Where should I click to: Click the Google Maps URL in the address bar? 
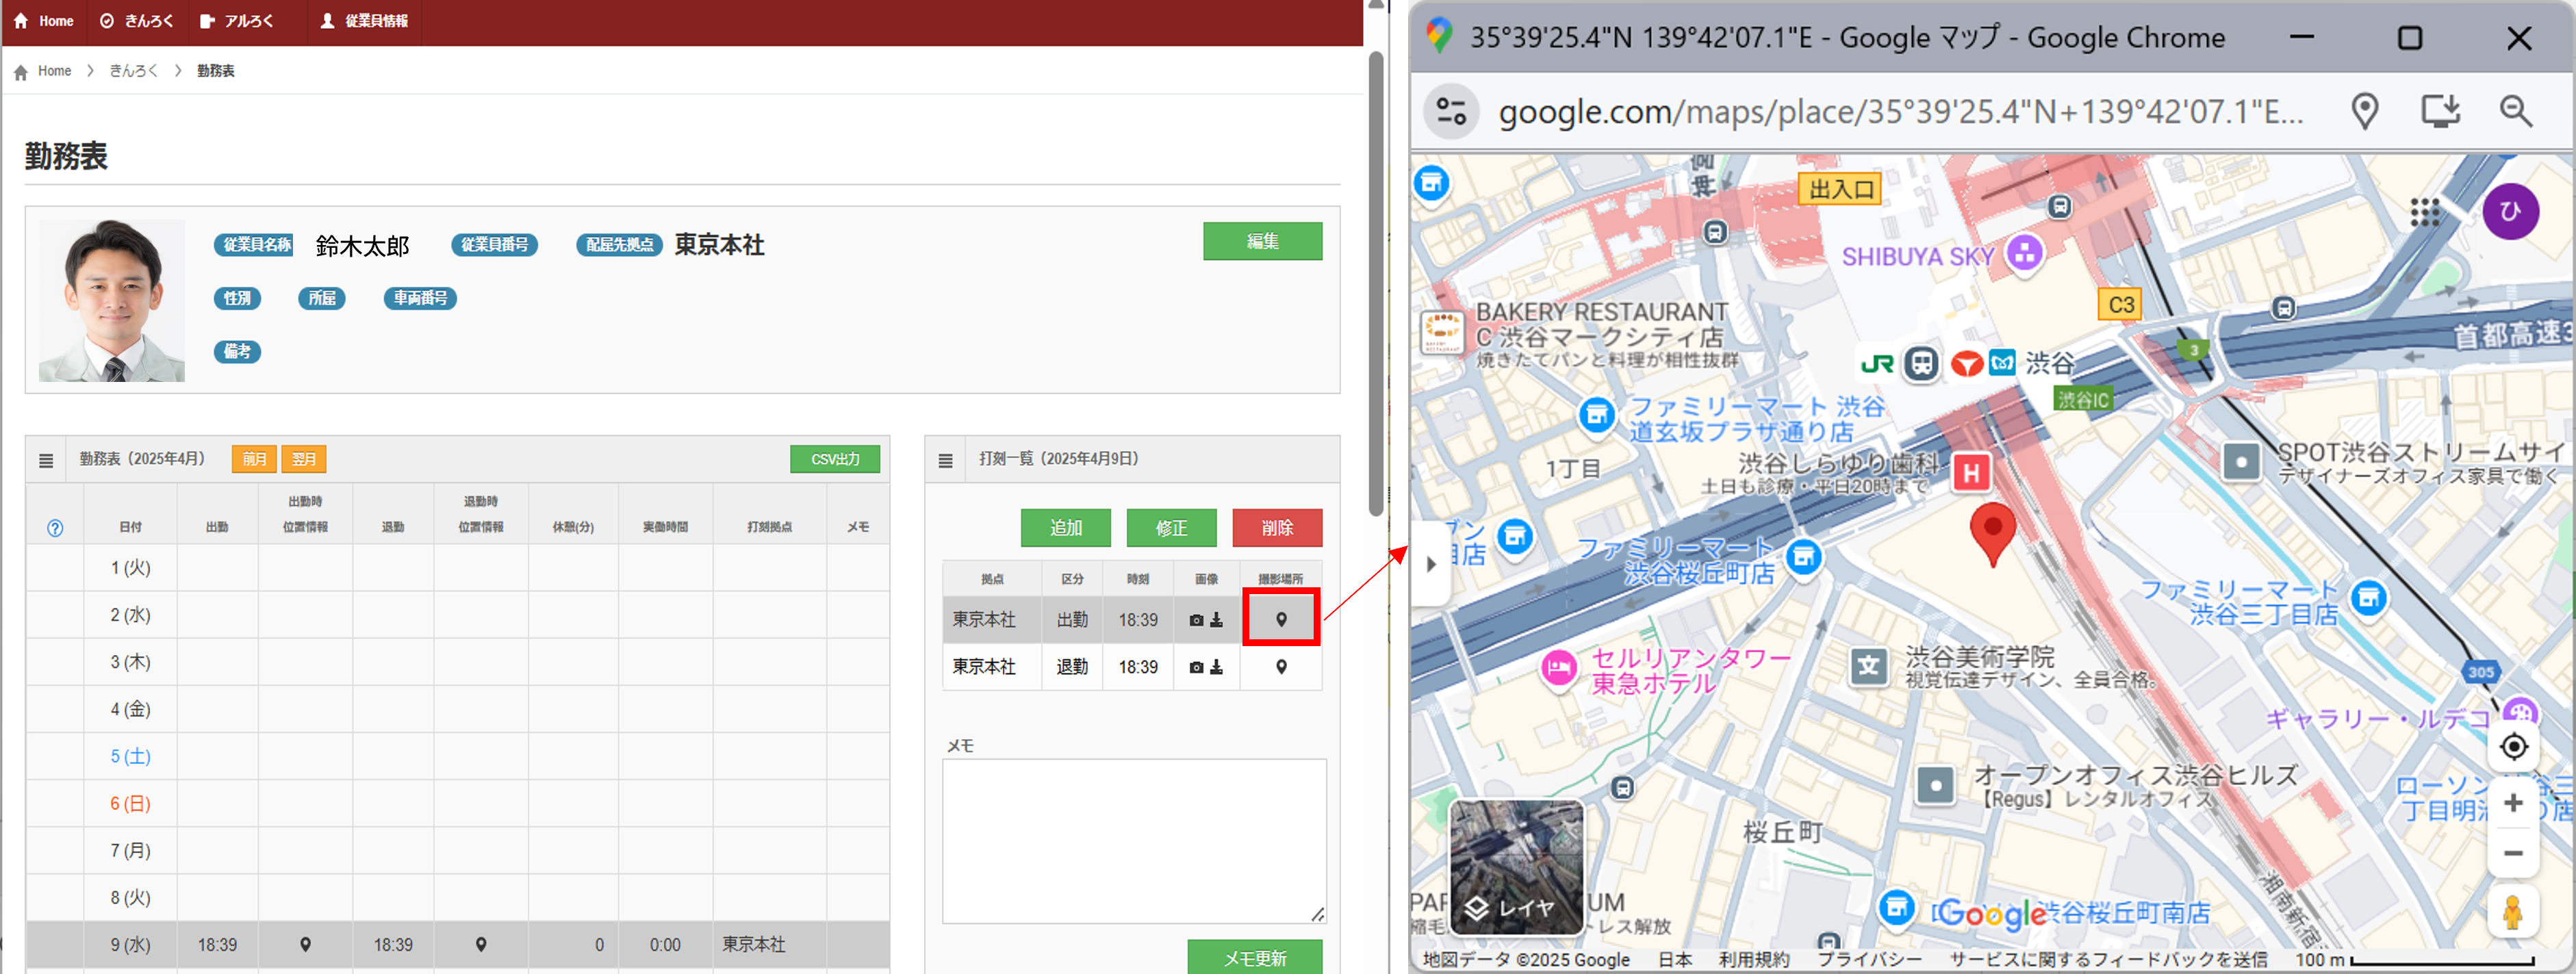coord(1900,112)
